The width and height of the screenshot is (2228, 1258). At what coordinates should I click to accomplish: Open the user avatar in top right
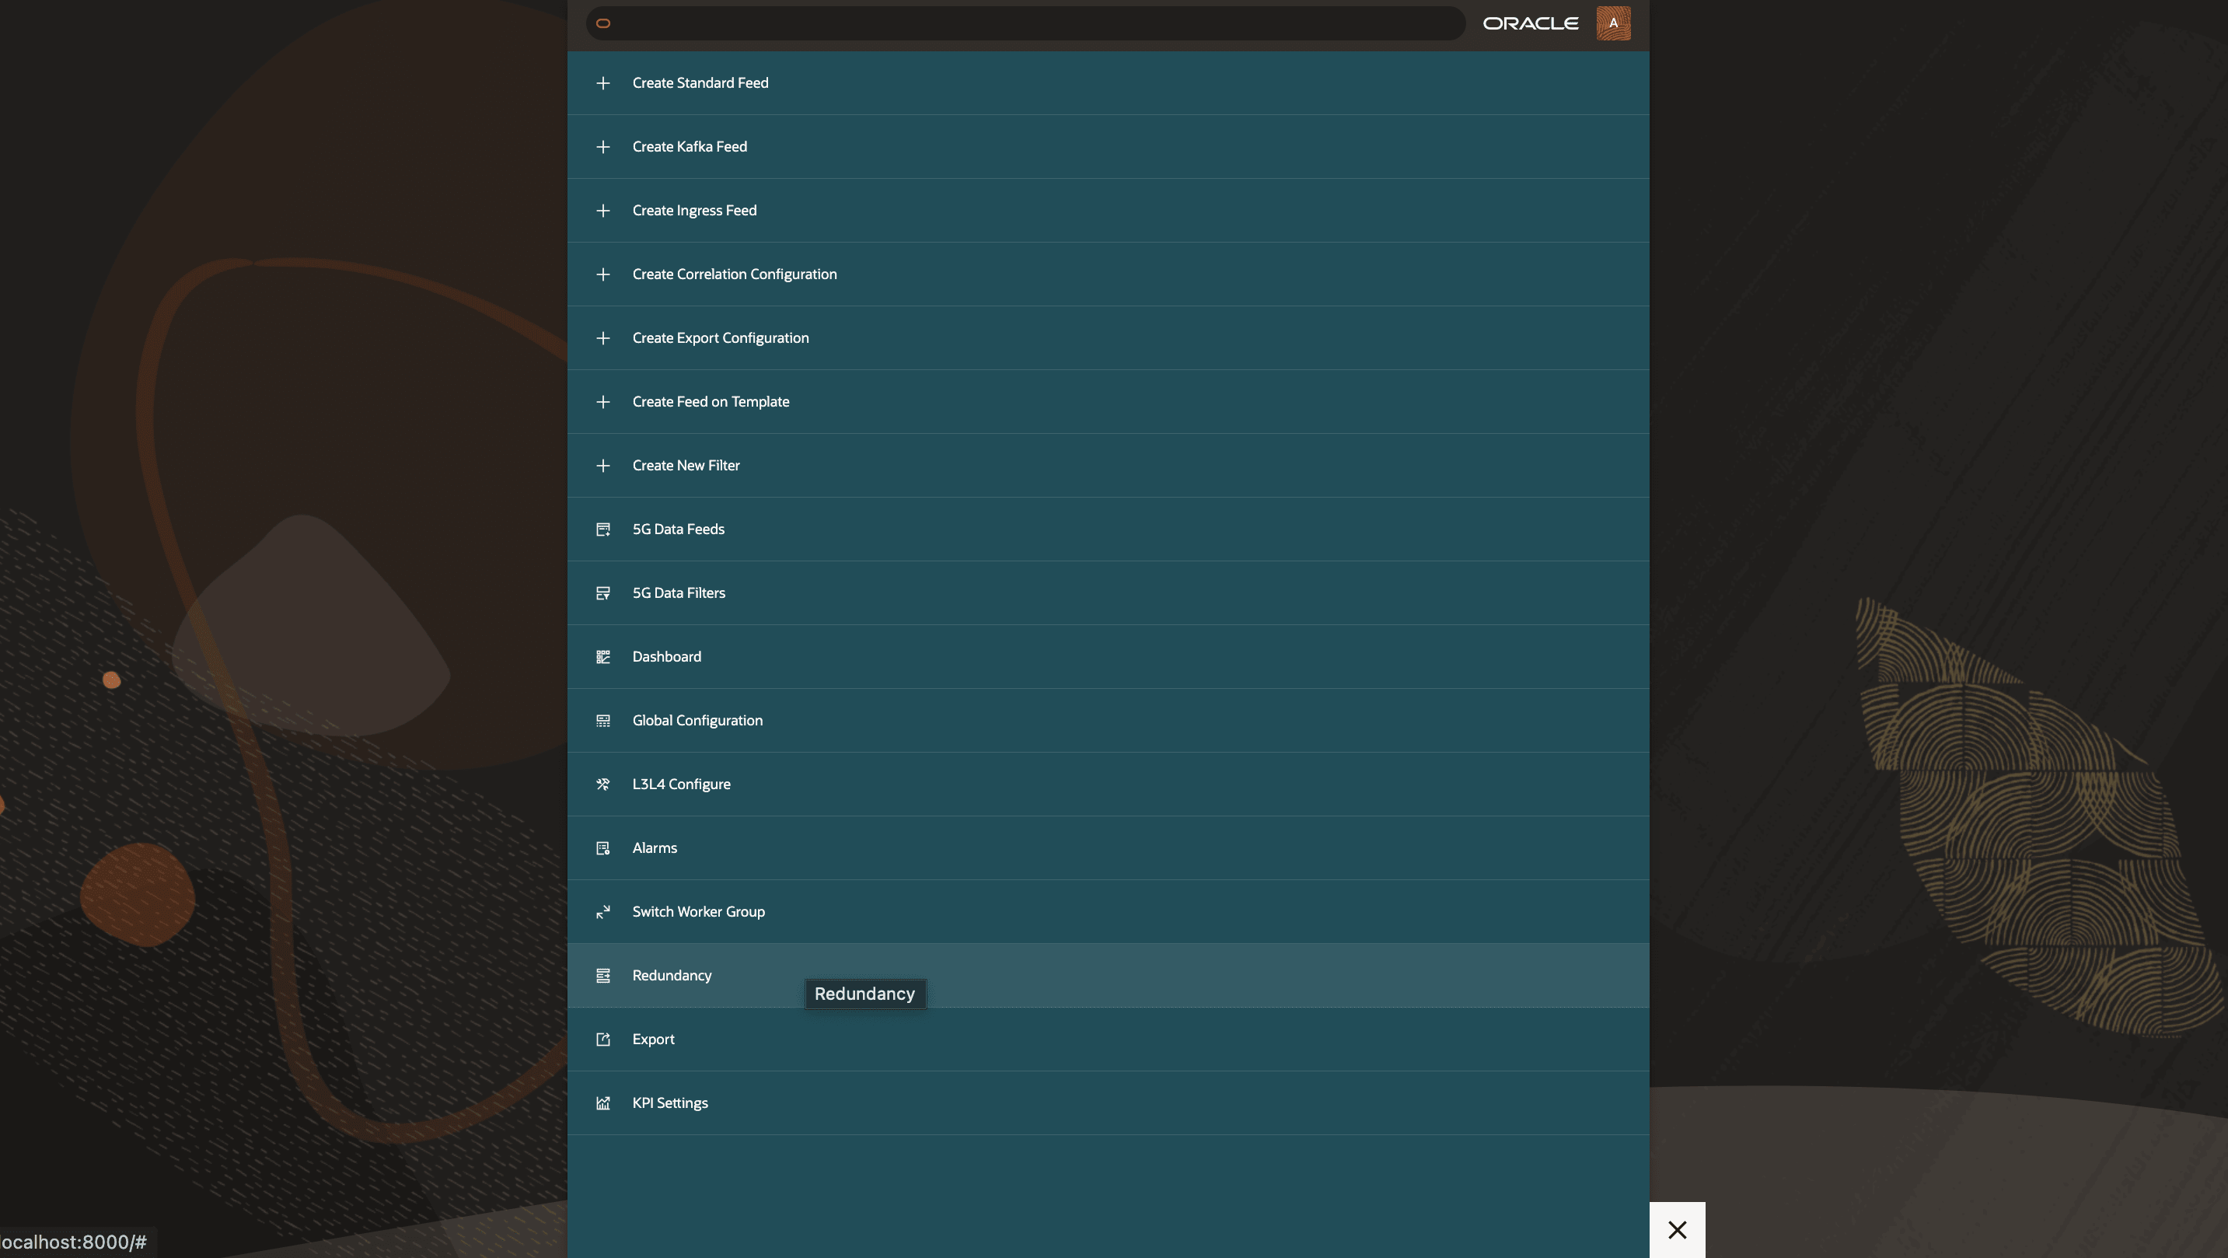pyautogui.click(x=1613, y=23)
